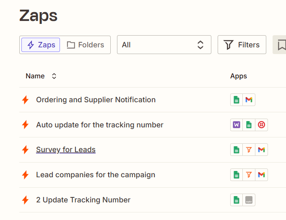Screen dimensions: 286x220
Task: Click the red Twilio icon in Auto update row
Action: coord(262,125)
